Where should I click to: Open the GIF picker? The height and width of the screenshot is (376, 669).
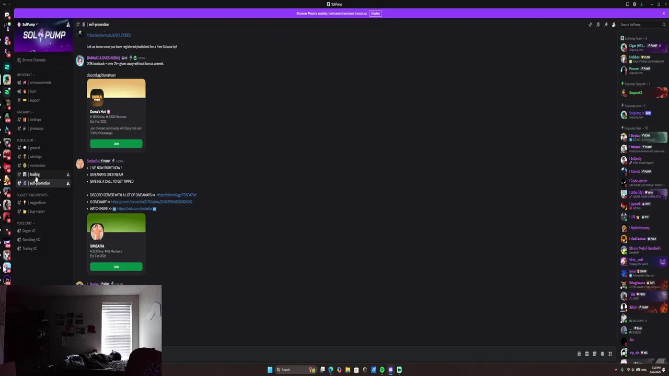(586, 354)
